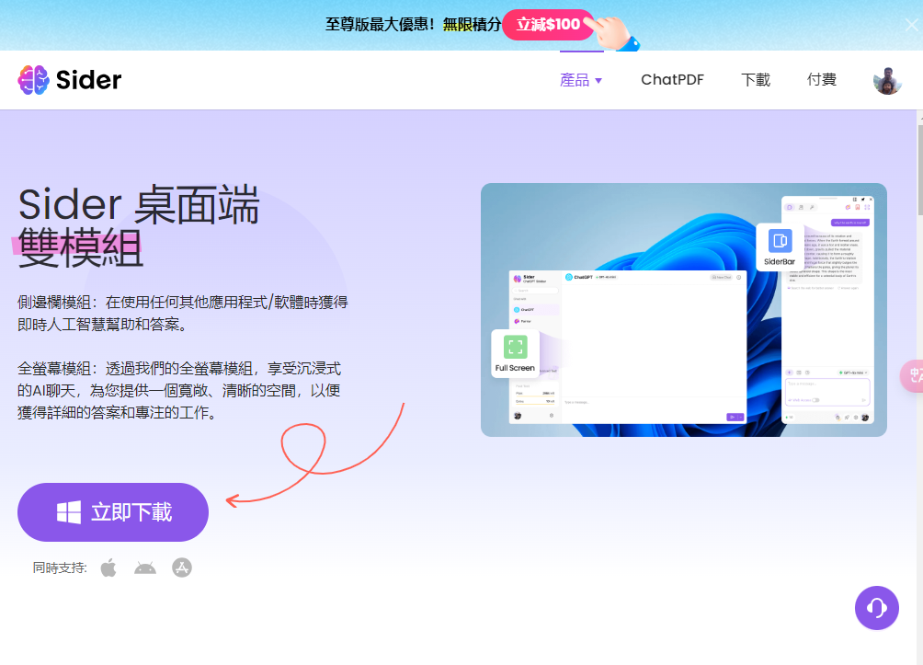Go to the ChatPDF page
Viewport: 923px width, 665px height.
tap(672, 80)
